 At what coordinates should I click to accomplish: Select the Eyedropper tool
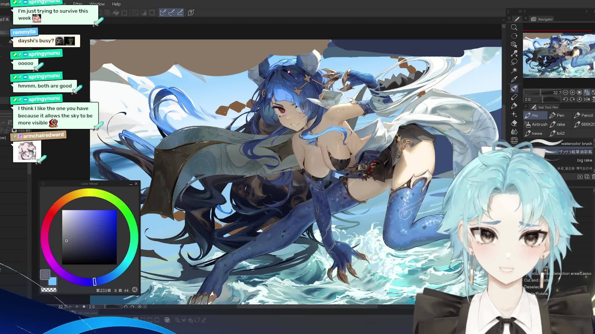click(x=514, y=79)
